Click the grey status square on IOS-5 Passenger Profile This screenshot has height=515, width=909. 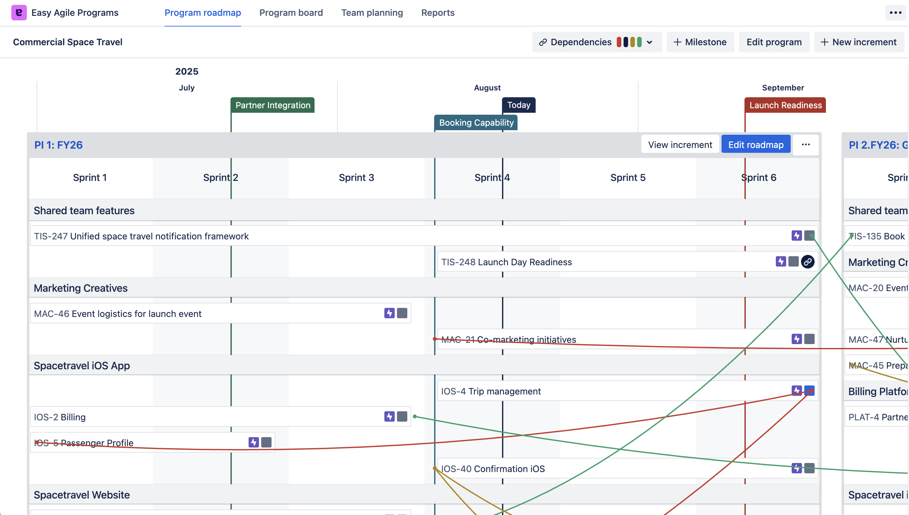pos(266,442)
